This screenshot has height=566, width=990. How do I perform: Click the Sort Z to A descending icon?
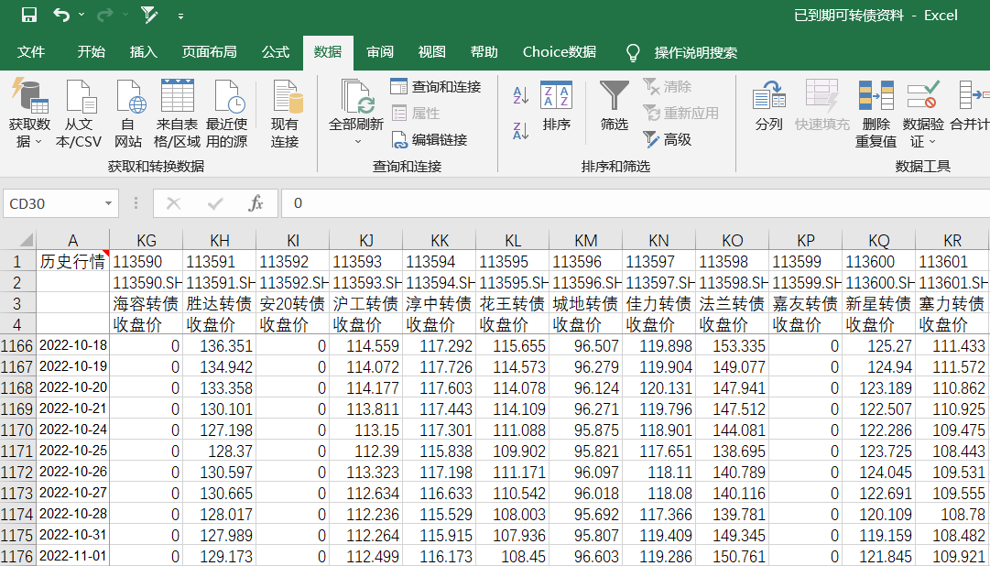click(x=520, y=131)
